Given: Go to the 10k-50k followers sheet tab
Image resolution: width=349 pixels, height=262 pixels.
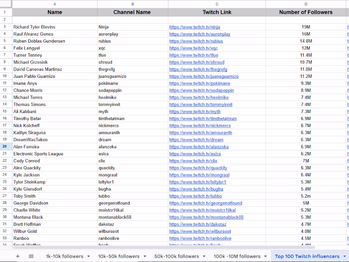Looking at the screenshot, I should coord(119,256).
